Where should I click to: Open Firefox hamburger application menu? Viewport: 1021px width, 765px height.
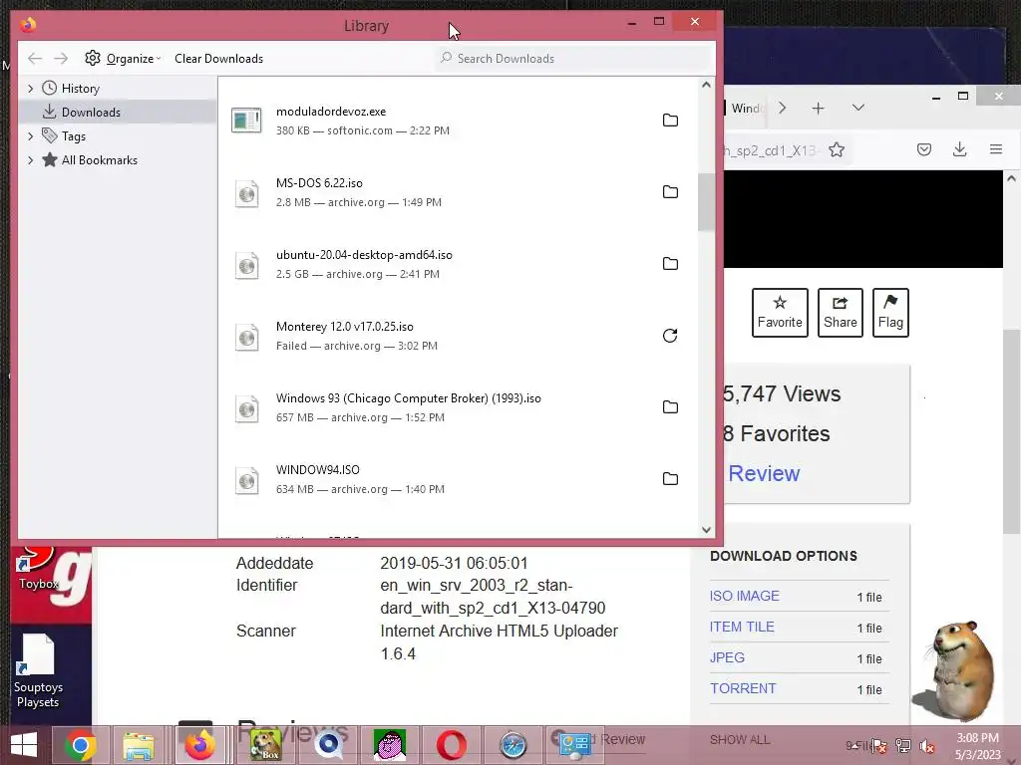(996, 149)
